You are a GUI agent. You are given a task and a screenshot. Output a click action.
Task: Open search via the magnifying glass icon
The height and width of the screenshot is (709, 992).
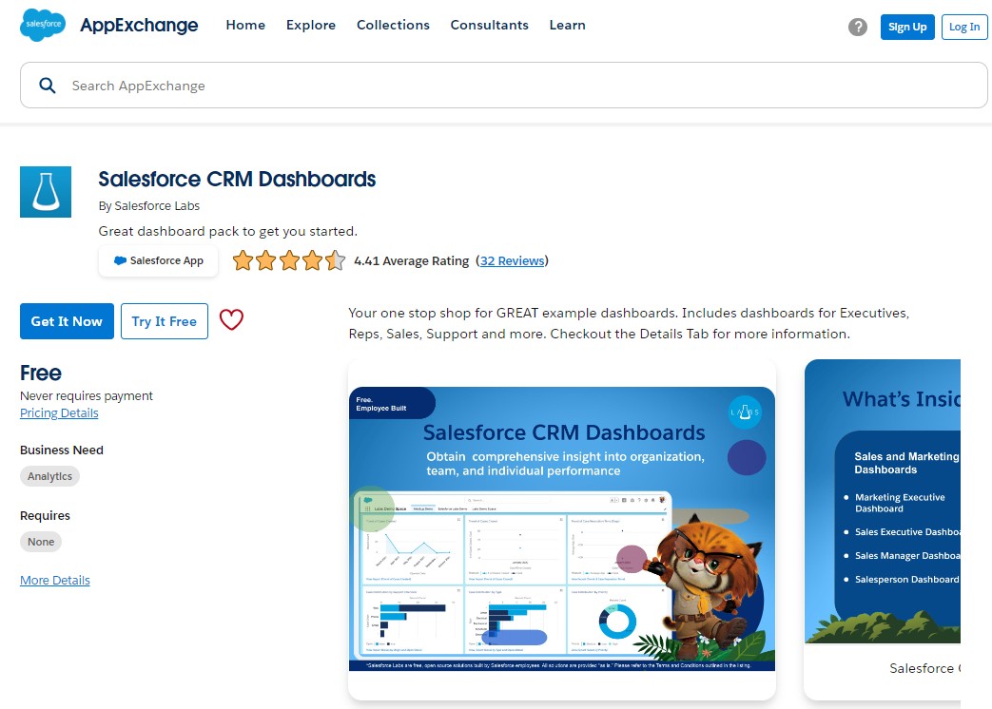click(48, 85)
